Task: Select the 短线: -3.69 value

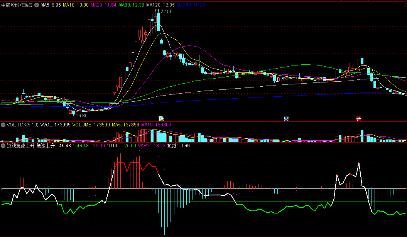Action: (x=179, y=146)
